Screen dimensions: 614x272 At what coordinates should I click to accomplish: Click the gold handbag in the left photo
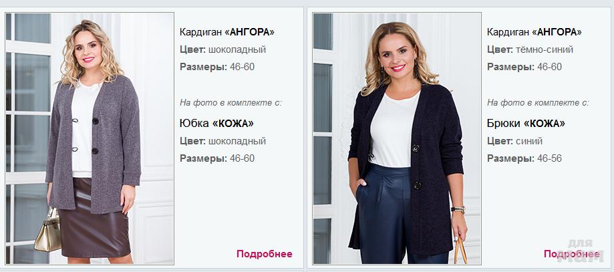click(x=48, y=231)
